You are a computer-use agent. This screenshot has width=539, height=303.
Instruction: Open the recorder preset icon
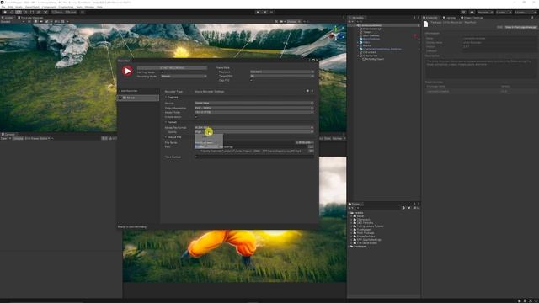click(307, 92)
